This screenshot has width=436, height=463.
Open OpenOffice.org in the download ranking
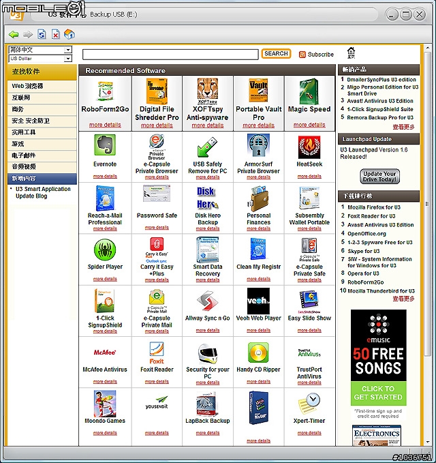367,234
